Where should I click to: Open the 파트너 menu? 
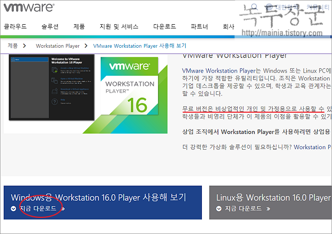click(199, 26)
